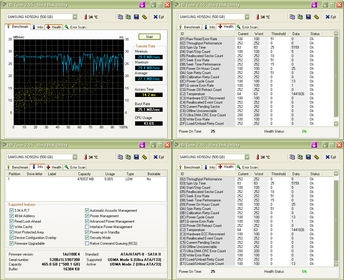Click thermometer icon in upper Health window
Viewport: 344px width, 280px height.
[x=258, y=17]
